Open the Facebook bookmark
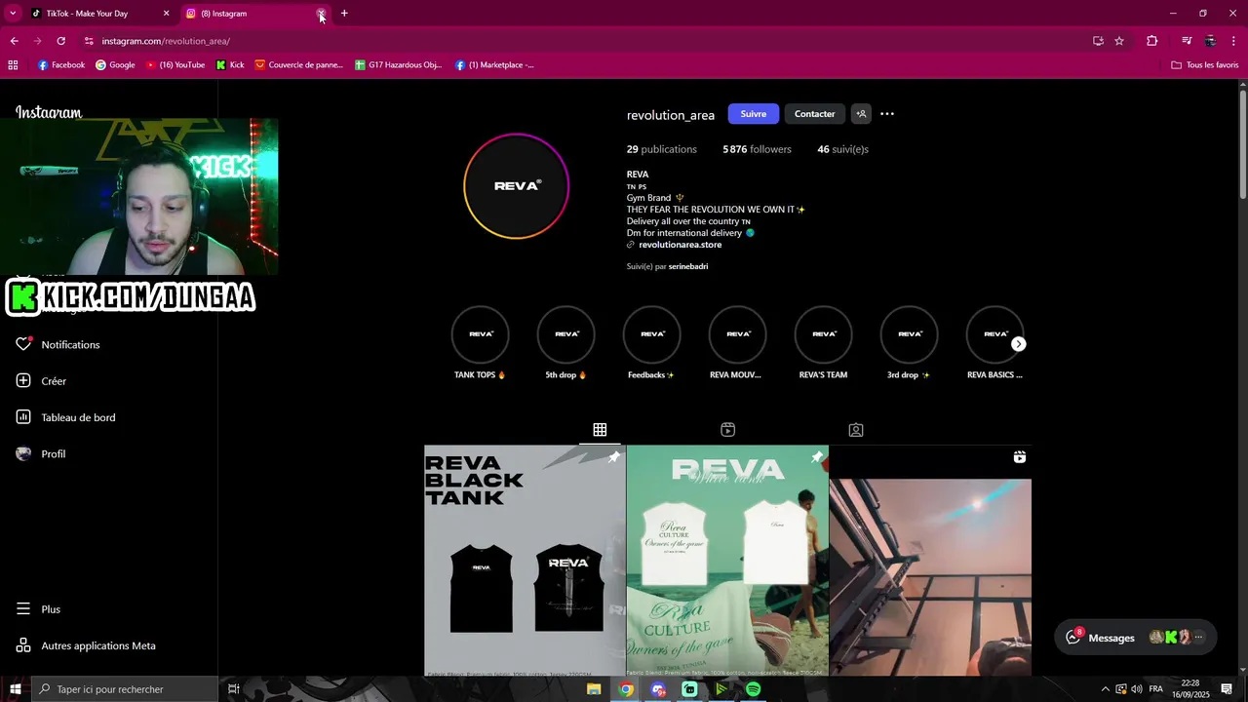 [x=61, y=65]
